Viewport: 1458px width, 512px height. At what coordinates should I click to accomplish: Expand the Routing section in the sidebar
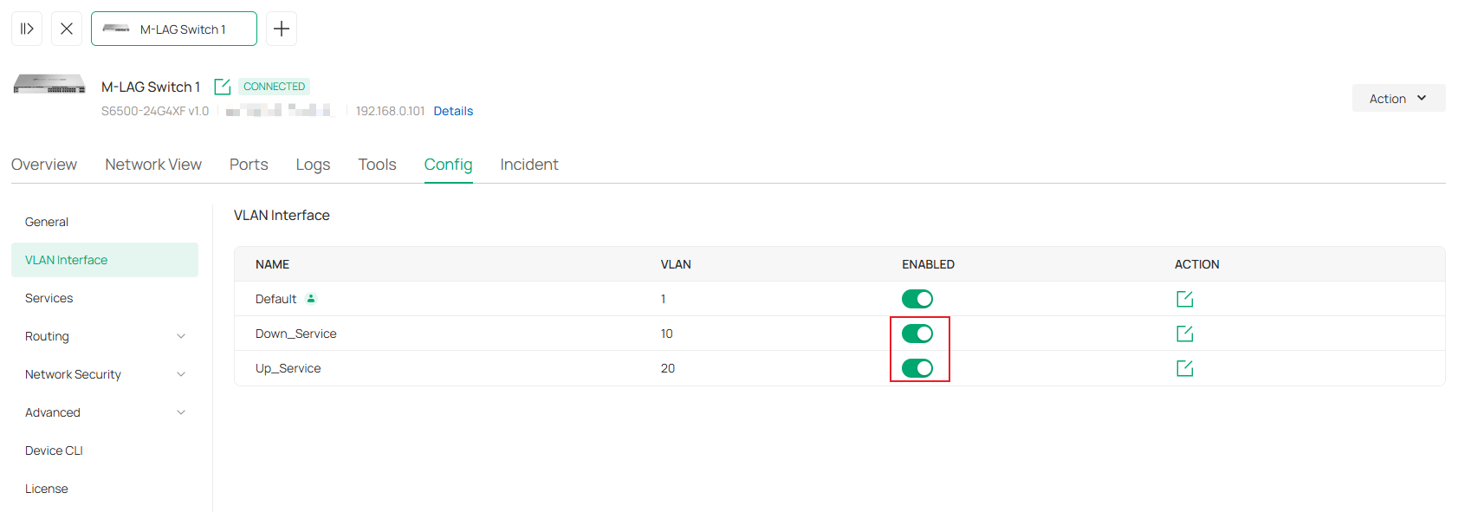[x=180, y=335]
